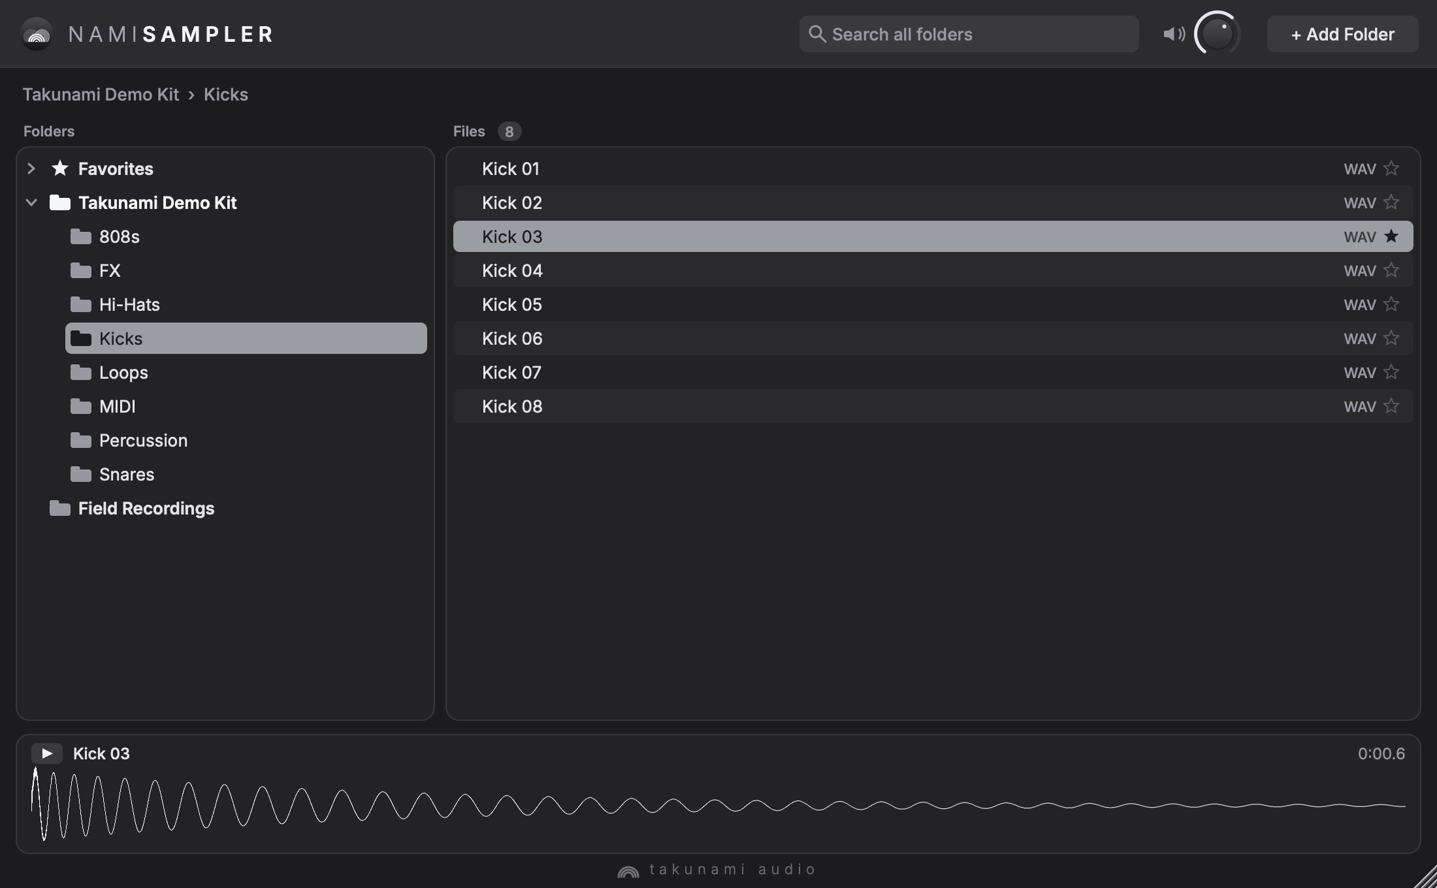Favorite Kick 04 with its star

click(1391, 270)
